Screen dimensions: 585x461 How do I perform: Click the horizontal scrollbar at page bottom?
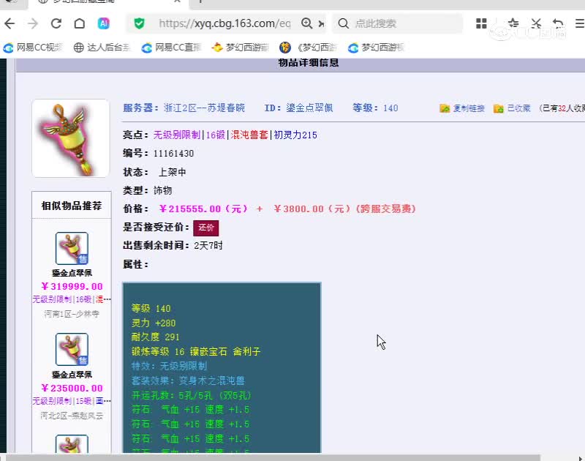pos(273,457)
